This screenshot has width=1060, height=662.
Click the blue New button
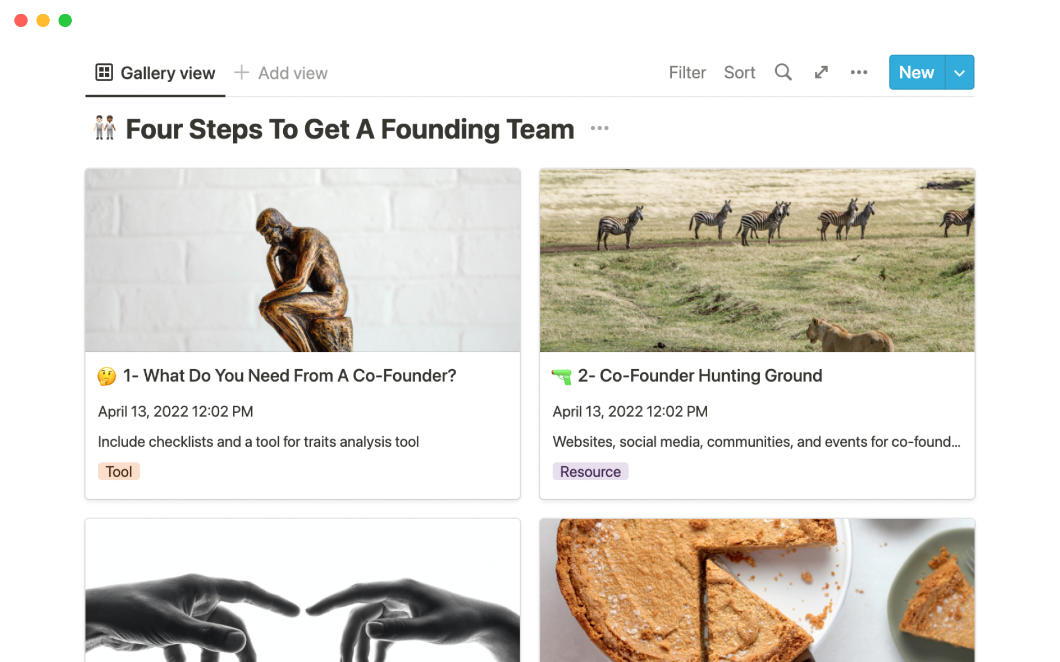click(x=916, y=72)
